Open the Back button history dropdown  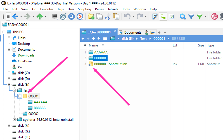[21, 17]
